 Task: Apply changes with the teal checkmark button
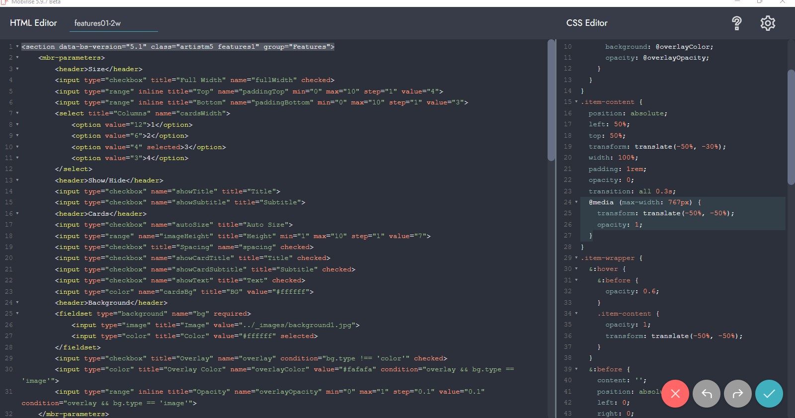coord(769,394)
